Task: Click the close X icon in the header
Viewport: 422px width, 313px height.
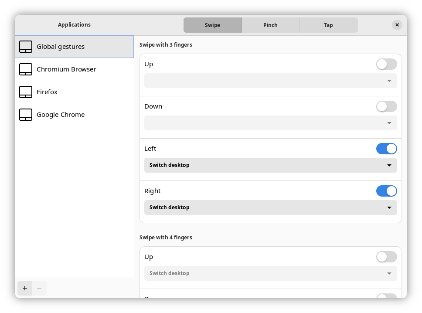Action: coord(397,25)
